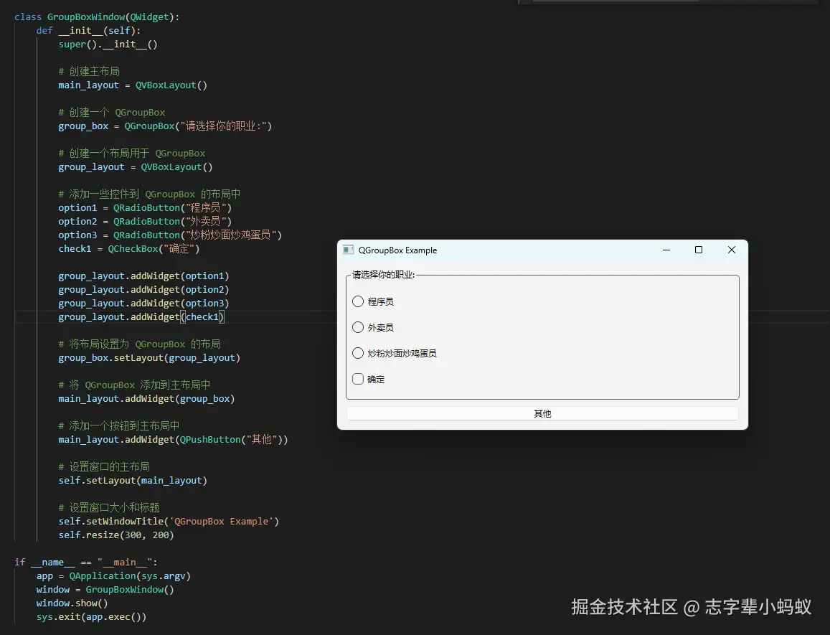
Task: Click the QGroupBox Example window icon
Action: click(x=349, y=250)
